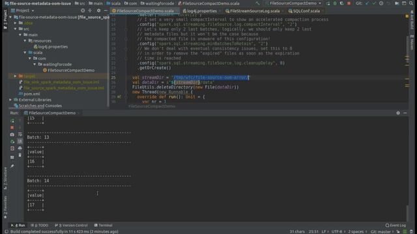
Task: Click Run with Coverage icon
Action: point(342,3)
